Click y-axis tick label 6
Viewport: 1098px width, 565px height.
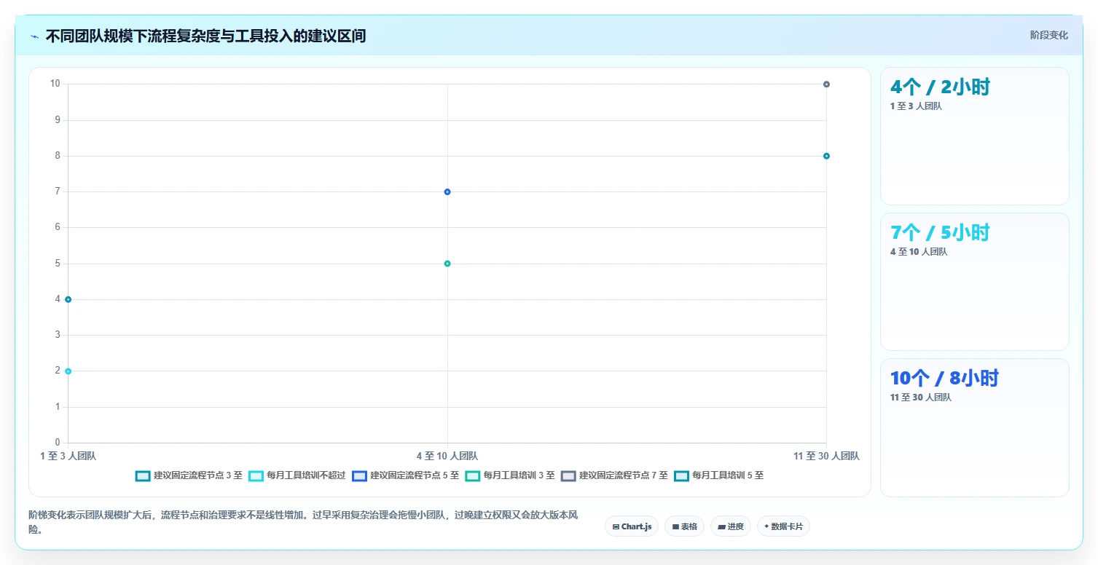click(x=58, y=227)
